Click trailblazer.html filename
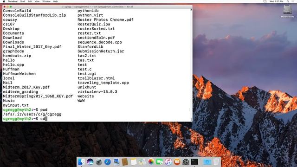 pyautogui.click(x=96, y=78)
